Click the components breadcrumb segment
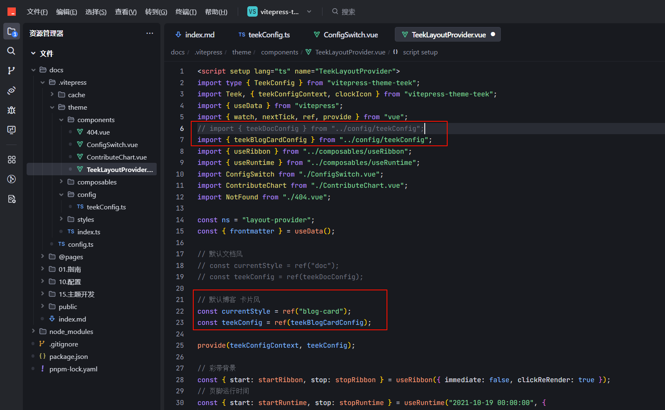Screen dimensions: 665x410 point(279,52)
